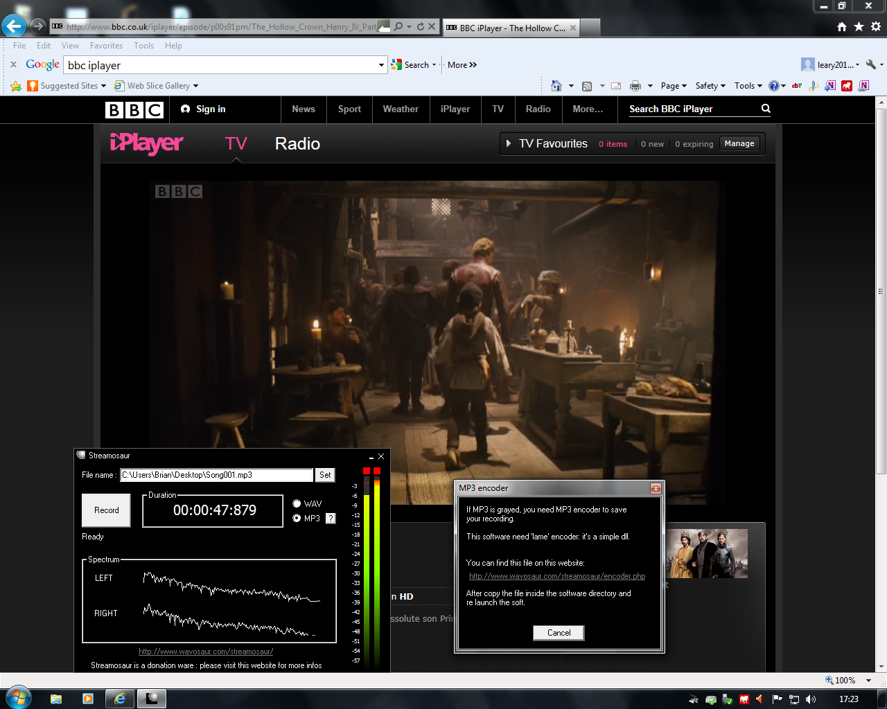
Task: Click the BBC iPlayer search magnifier icon
Action: [x=766, y=109]
